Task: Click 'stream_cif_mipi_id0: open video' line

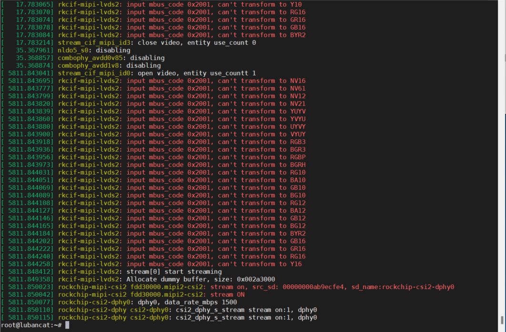Action: point(157,73)
